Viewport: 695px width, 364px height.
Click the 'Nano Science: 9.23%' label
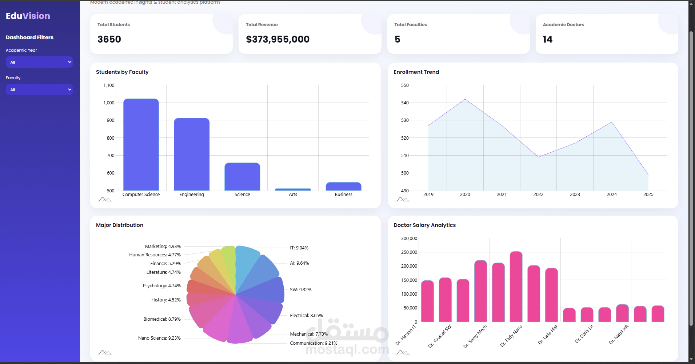pos(159,338)
